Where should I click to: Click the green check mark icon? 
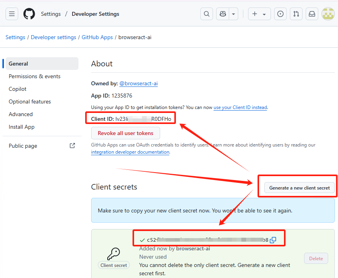(x=142, y=240)
